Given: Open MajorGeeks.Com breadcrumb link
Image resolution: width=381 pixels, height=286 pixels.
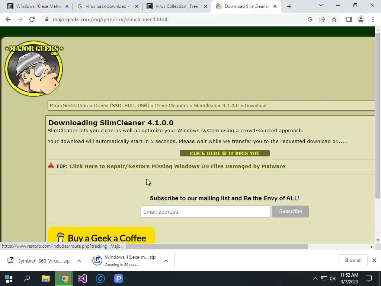Looking at the screenshot, I should 69,105.
